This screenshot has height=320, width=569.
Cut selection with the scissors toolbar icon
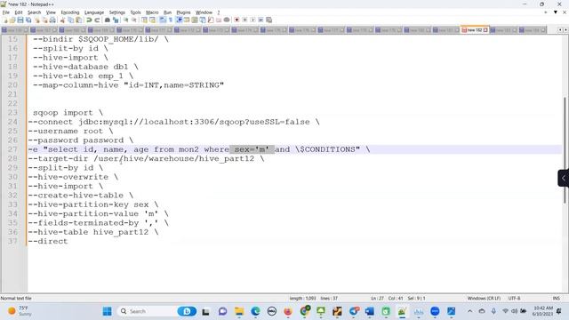tap(62, 20)
